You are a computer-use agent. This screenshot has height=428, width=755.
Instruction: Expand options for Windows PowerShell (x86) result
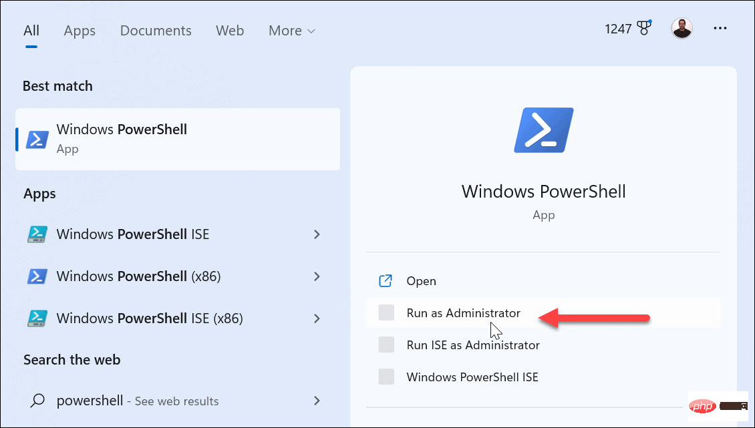pyautogui.click(x=317, y=276)
